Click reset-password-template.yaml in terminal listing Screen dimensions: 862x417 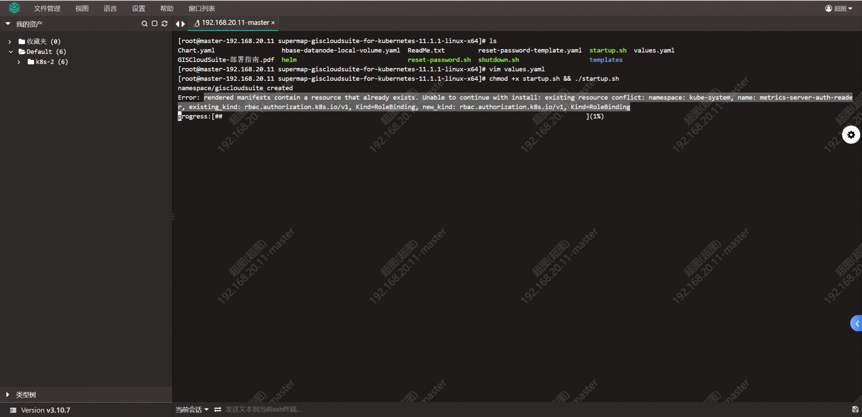[530, 50]
